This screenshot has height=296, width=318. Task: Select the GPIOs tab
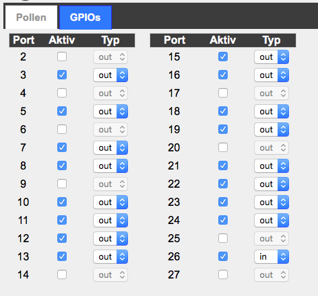point(86,17)
